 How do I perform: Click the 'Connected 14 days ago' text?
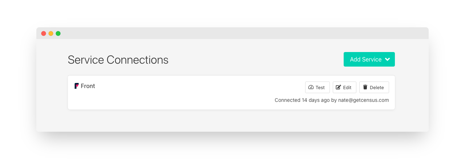tap(302, 100)
